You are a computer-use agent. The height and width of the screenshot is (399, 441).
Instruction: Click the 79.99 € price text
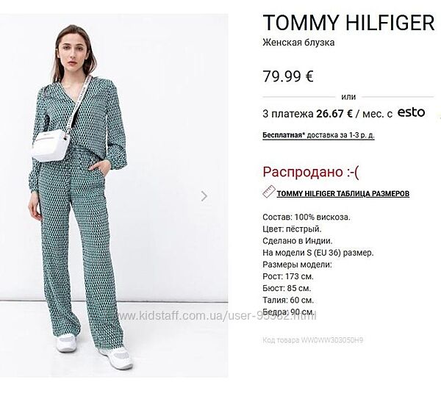(288, 76)
